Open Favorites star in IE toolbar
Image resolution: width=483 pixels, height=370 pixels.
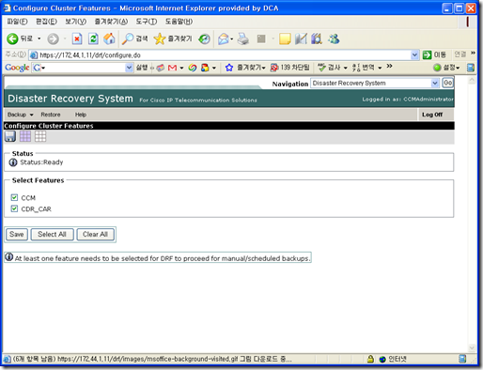coord(160,39)
